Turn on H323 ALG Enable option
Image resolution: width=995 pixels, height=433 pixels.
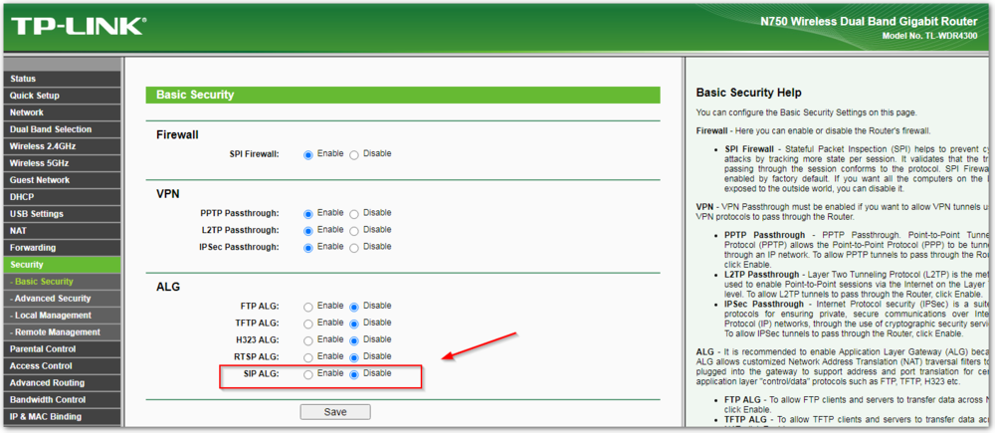(308, 340)
